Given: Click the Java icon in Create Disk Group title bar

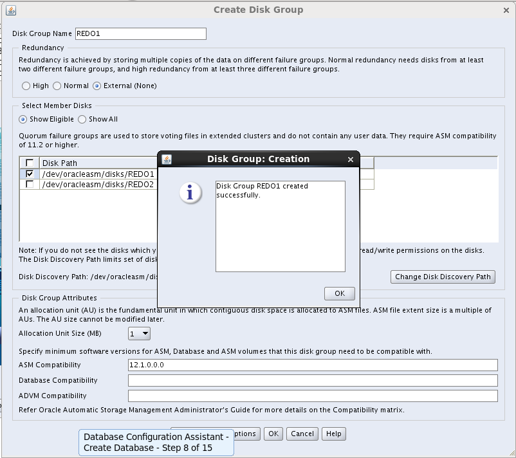Looking at the screenshot, I should point(11,10).
